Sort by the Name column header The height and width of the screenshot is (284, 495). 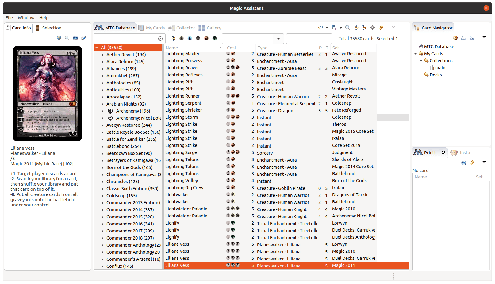pos(194,48)
